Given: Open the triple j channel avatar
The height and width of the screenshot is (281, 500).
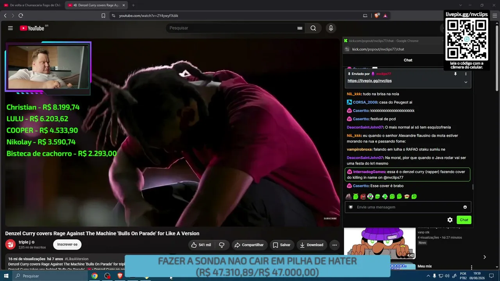Looking at the screenshot, I should [x=10, y=245].
